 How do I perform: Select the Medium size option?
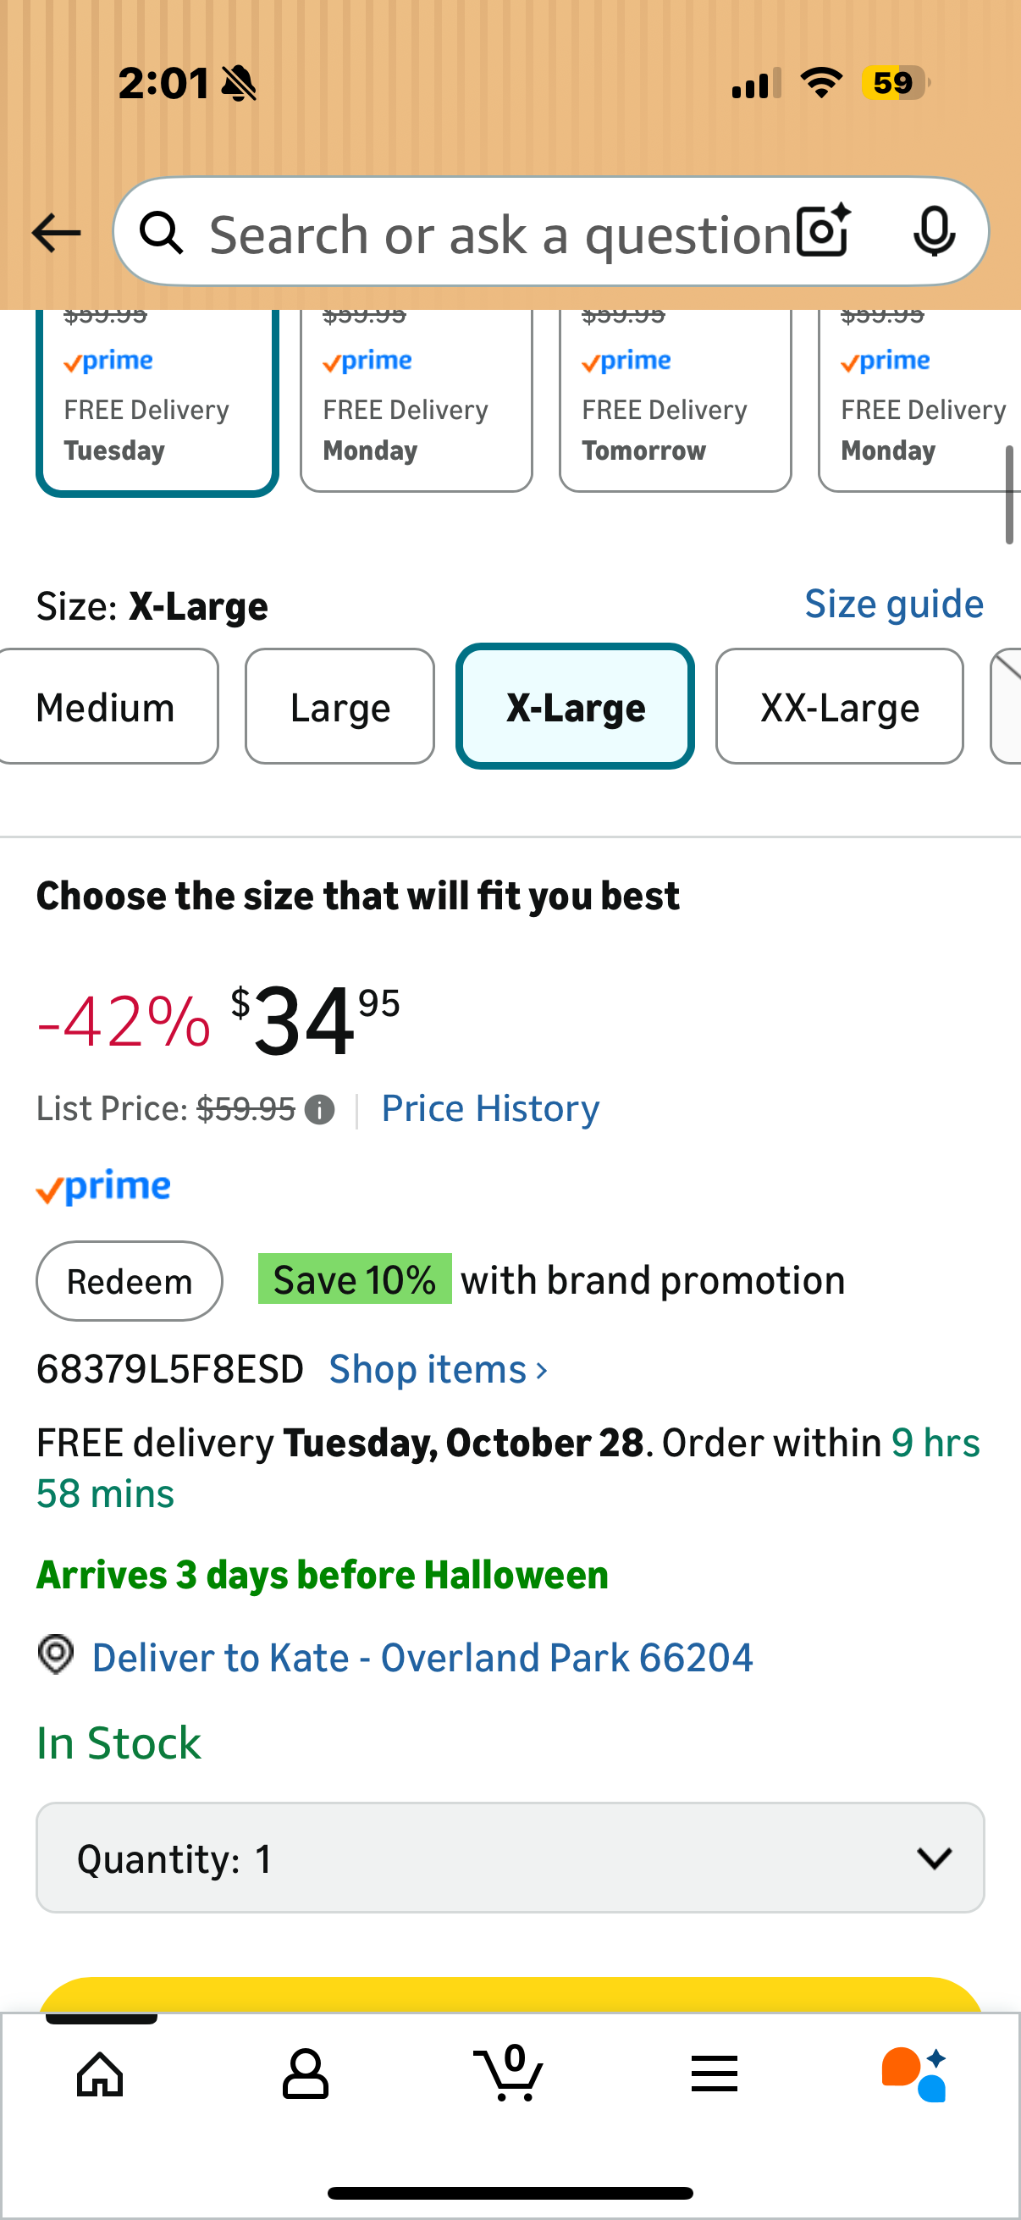coord(105,706)
